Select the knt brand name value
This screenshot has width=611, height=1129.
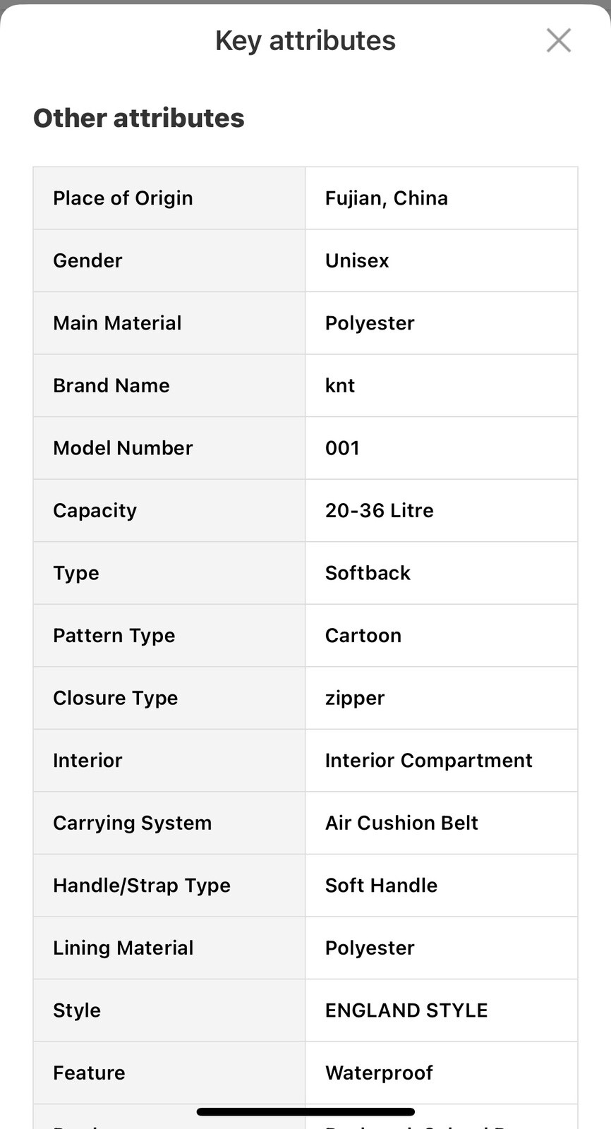340,385
